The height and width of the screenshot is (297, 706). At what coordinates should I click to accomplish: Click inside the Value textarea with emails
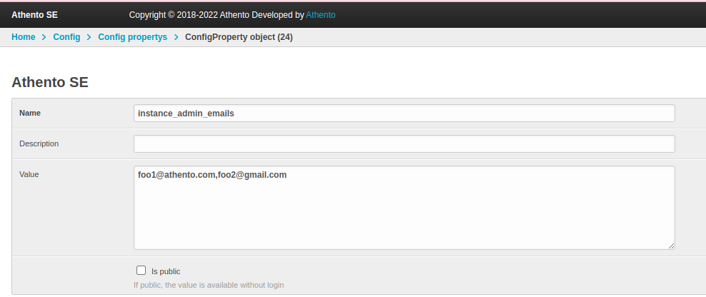pyautogui.click(x=404, y=207)
